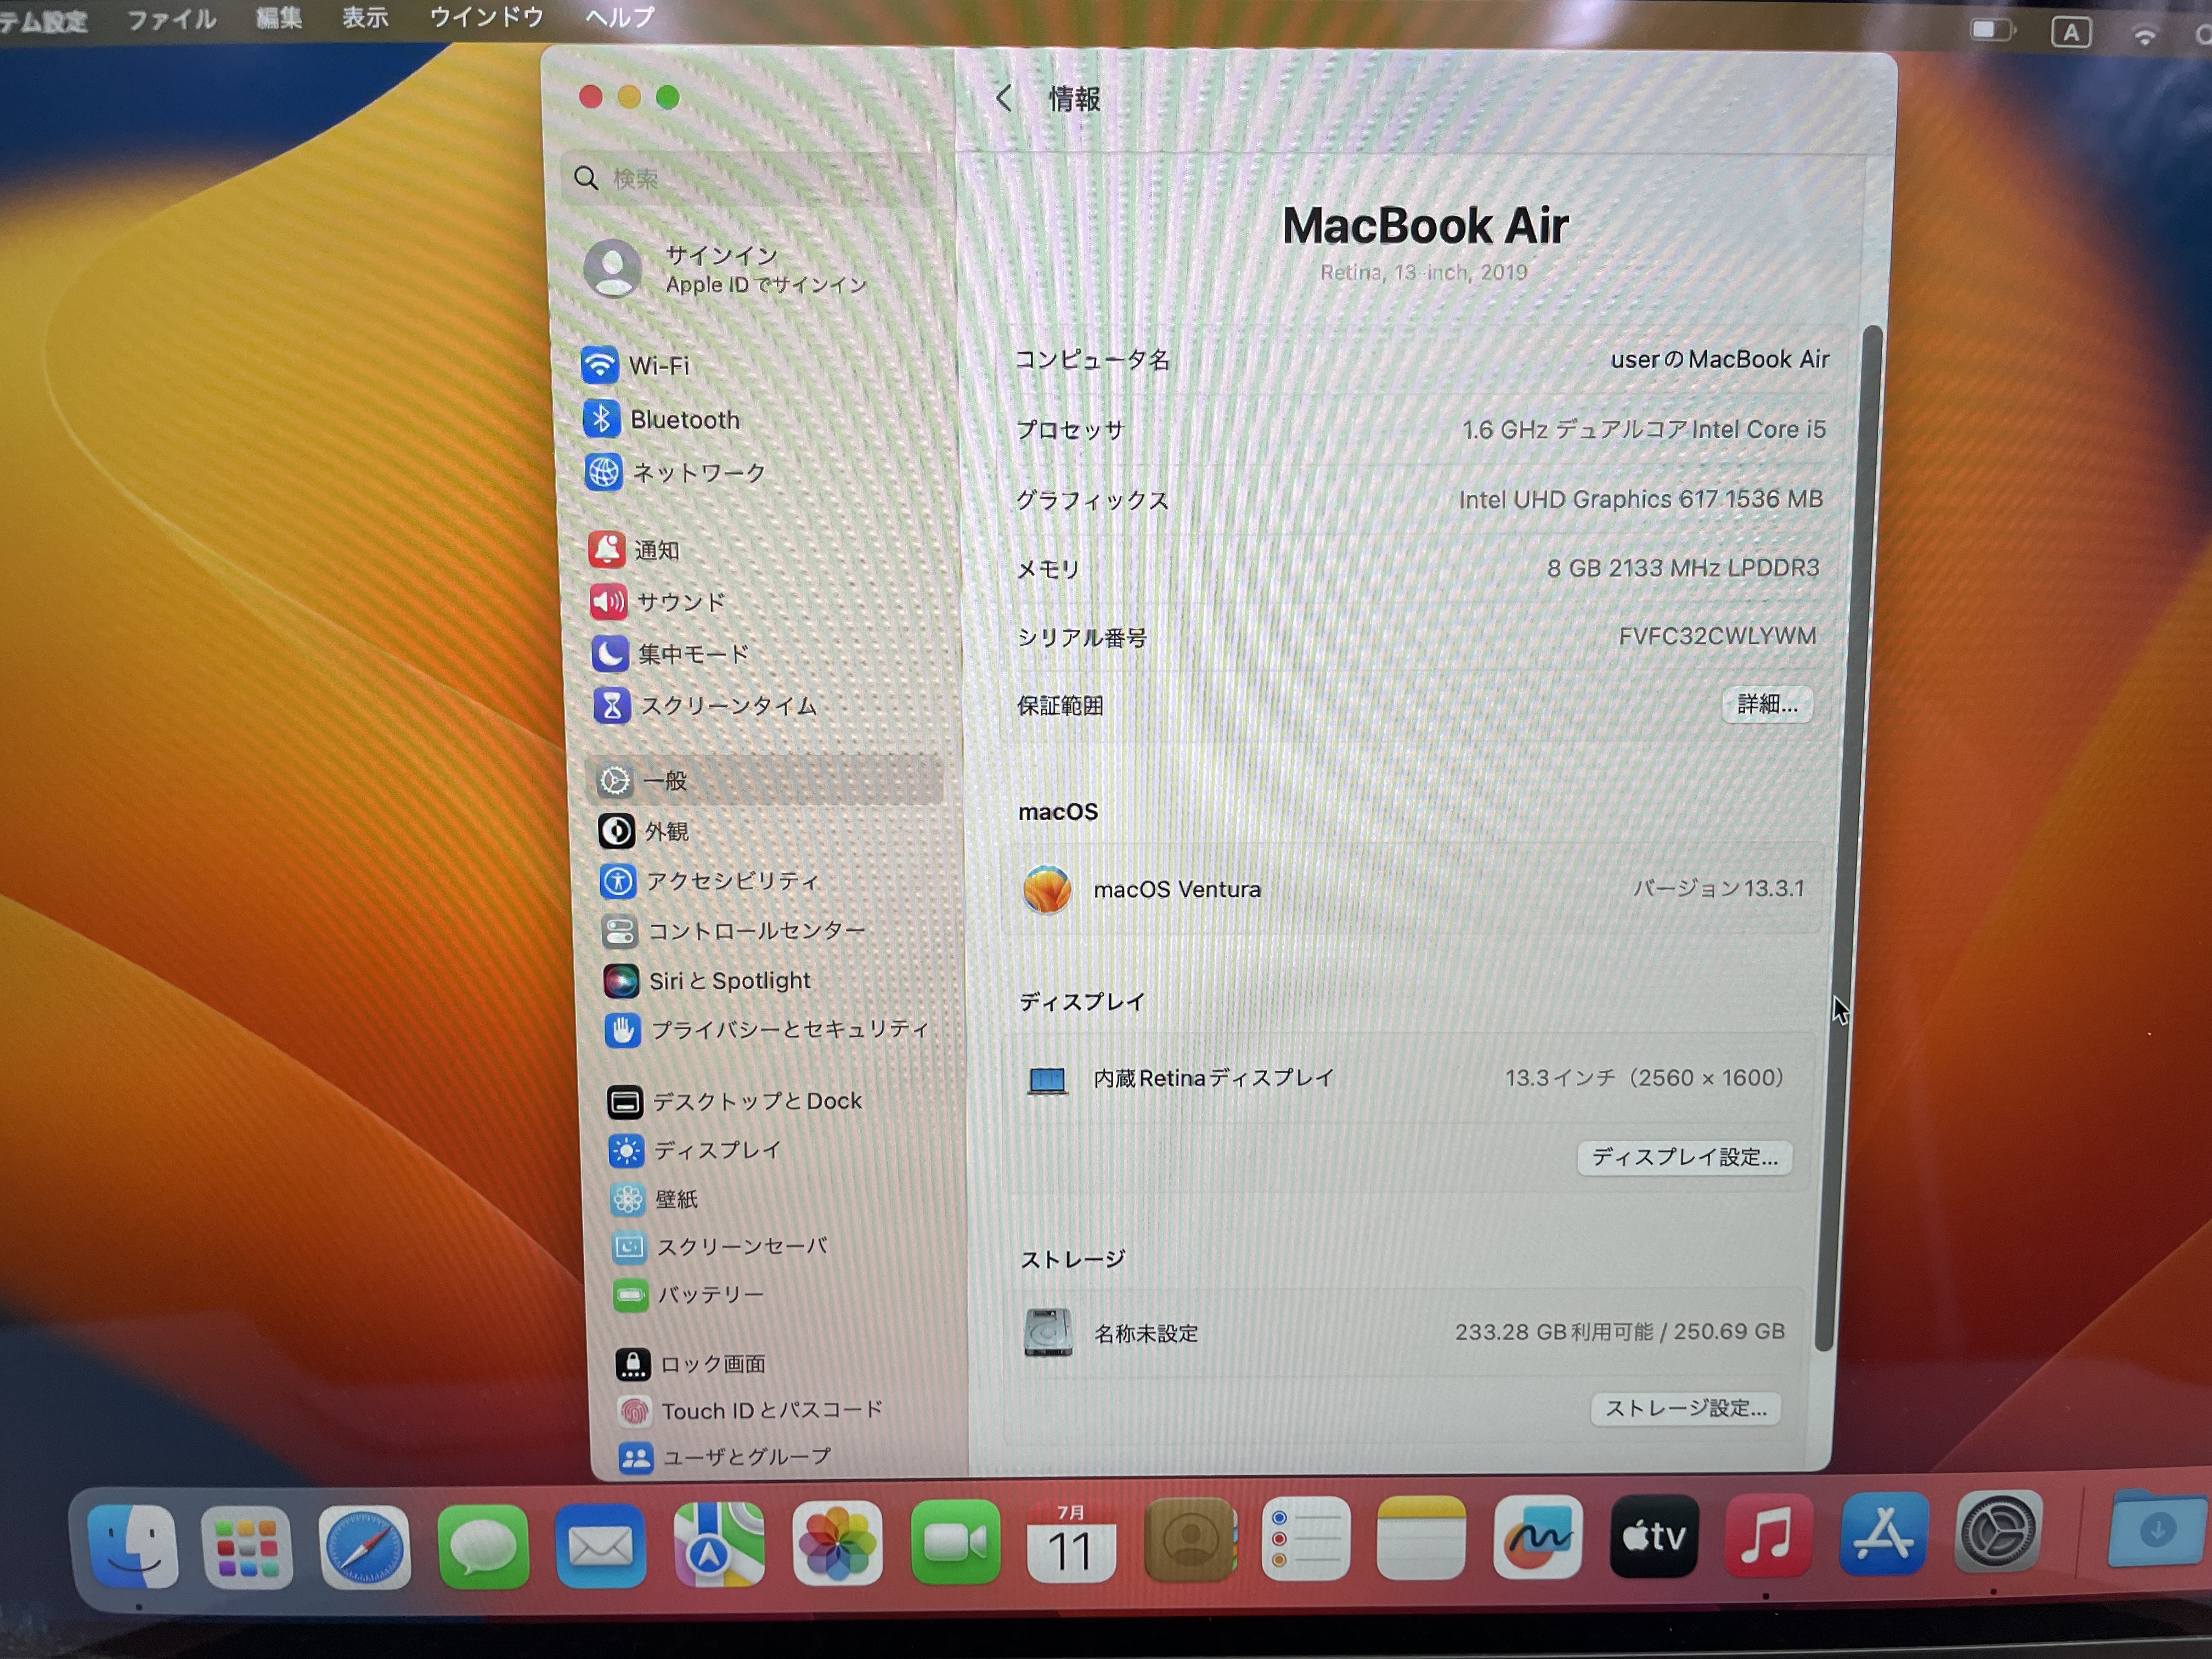Screen dimensions: 2212x1659
Task: Open 編集 menu in menu bar
Action: pyautogui.click(x=279, y=18)
